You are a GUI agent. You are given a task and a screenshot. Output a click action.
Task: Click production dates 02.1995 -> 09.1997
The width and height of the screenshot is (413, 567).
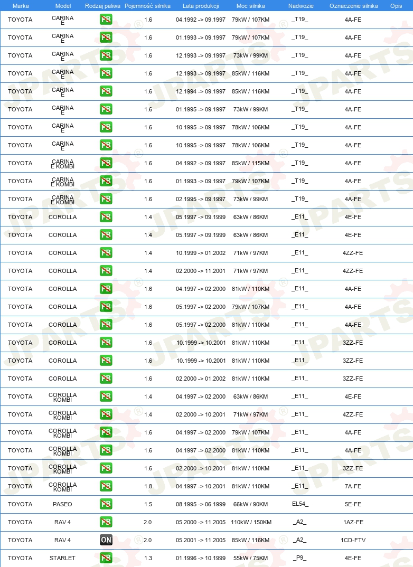(x=201, y=199)
